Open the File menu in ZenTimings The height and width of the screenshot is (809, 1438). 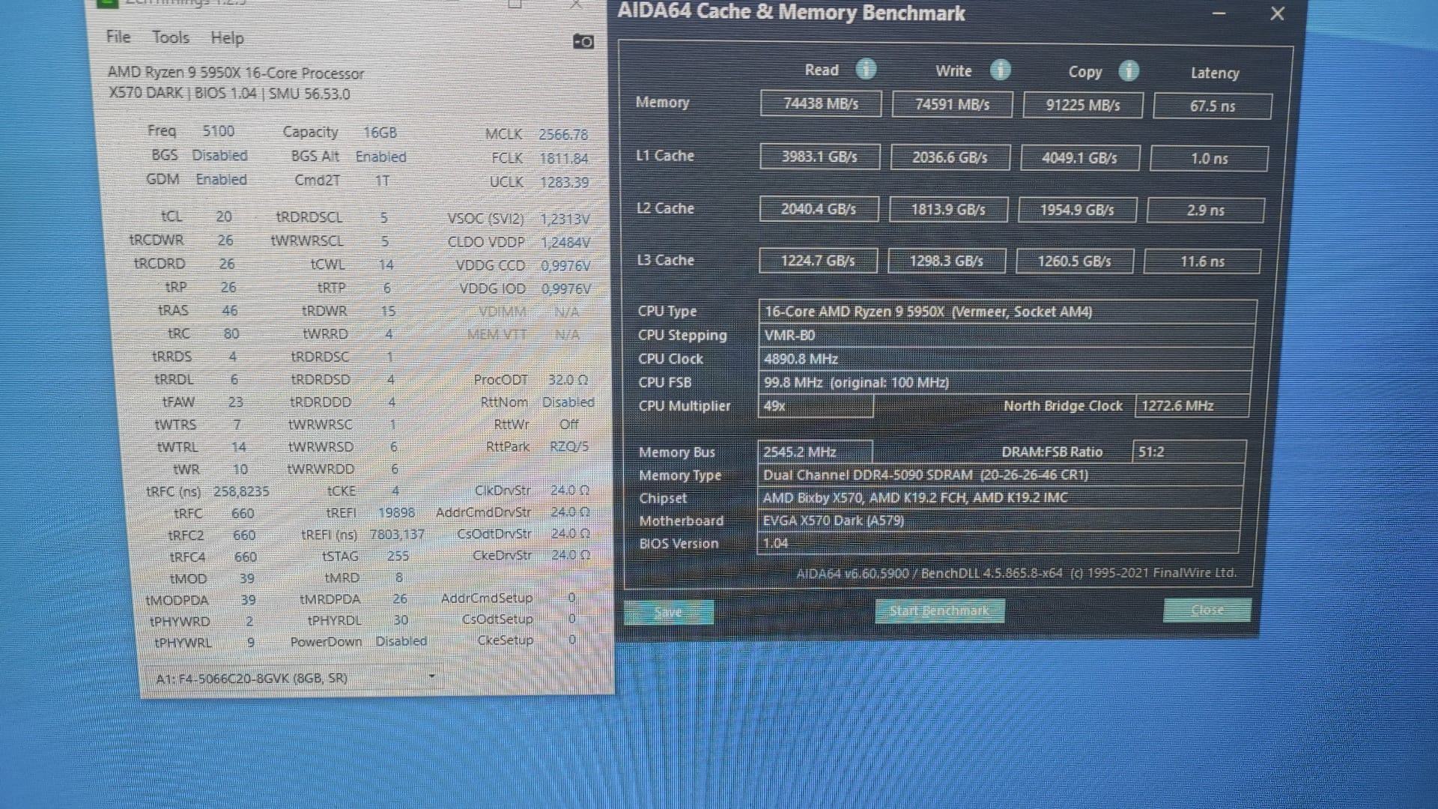pos(118,37)
